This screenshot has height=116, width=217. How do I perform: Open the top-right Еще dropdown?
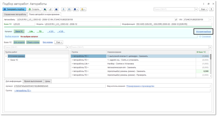[204, 9]
